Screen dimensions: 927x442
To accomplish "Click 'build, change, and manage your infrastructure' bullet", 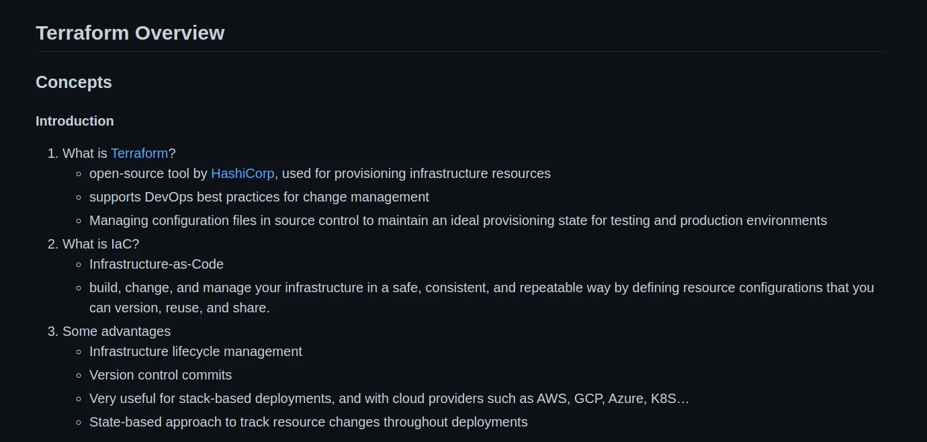I will pyautogui.click(x=482, y=298).
